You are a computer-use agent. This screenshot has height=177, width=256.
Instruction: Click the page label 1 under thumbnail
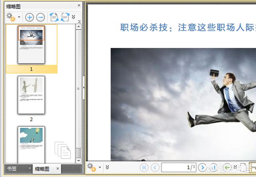coord(31,69)
